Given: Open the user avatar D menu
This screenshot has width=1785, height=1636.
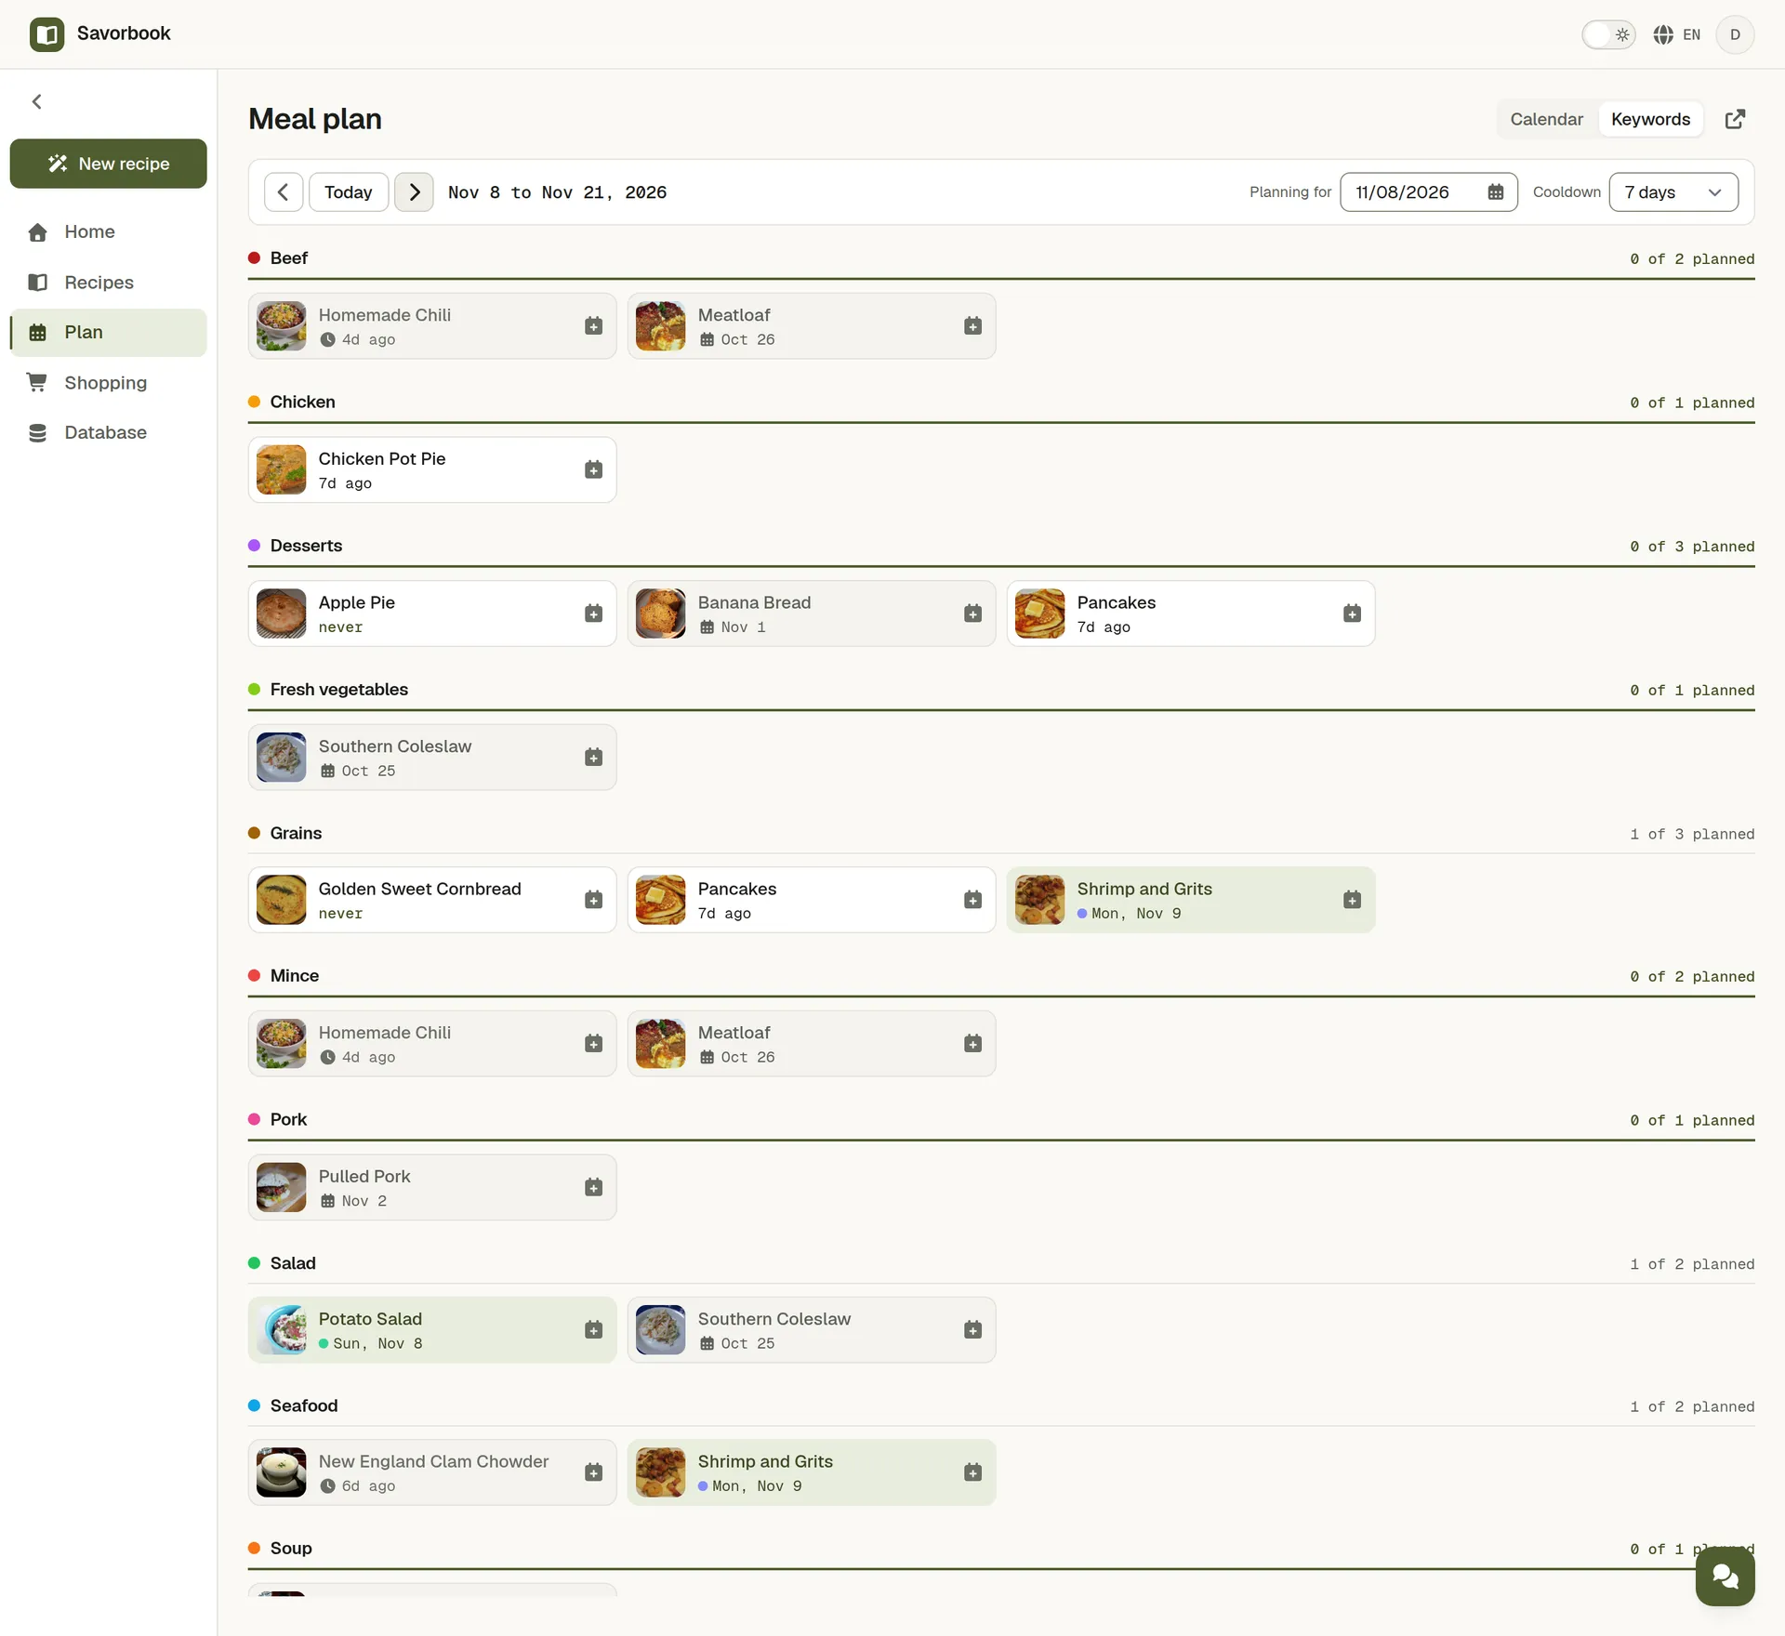Looking at the screenshot, I should [1735, 34].
